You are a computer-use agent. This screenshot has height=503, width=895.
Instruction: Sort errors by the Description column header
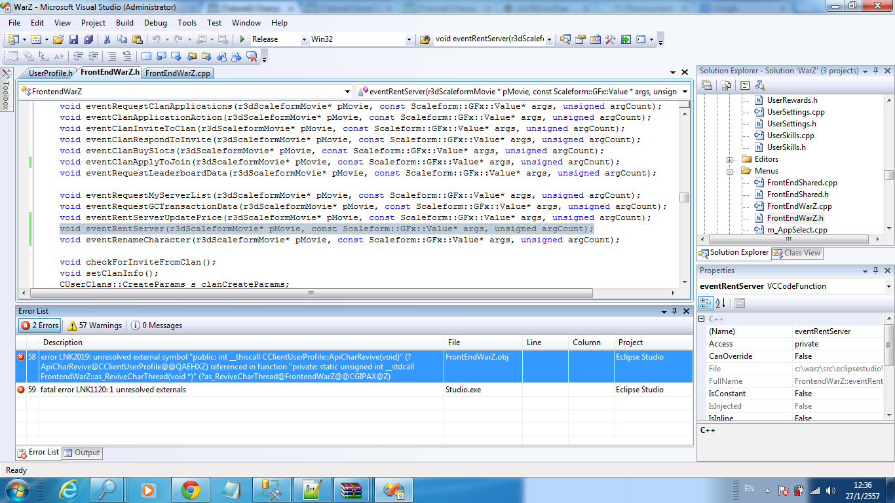tap(242, 343)
